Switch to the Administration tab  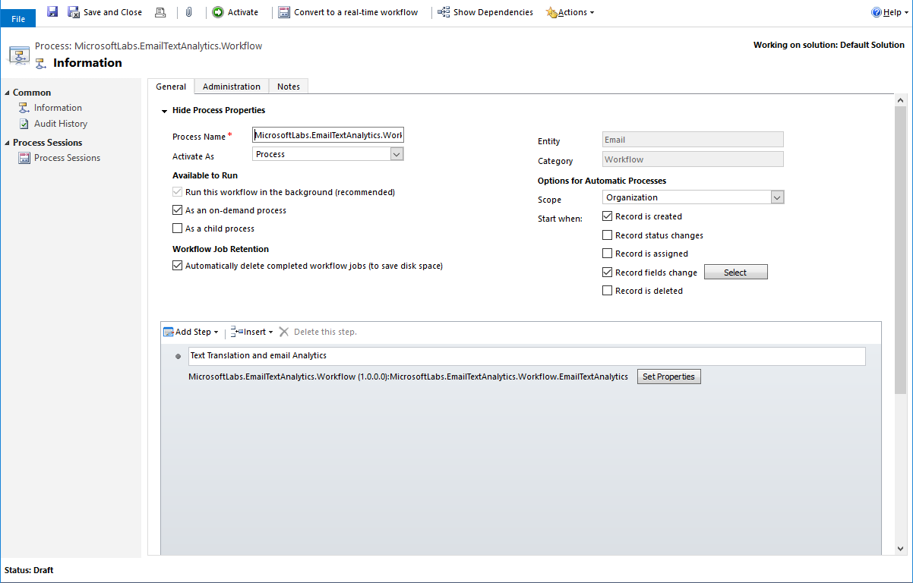pyautogui.click(x=232, y=87)
